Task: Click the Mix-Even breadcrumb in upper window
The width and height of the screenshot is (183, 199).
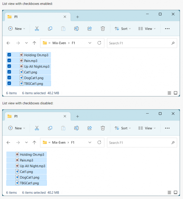Action: coord(59,43)
